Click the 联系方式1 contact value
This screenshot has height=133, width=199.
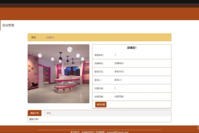[119, 71]
